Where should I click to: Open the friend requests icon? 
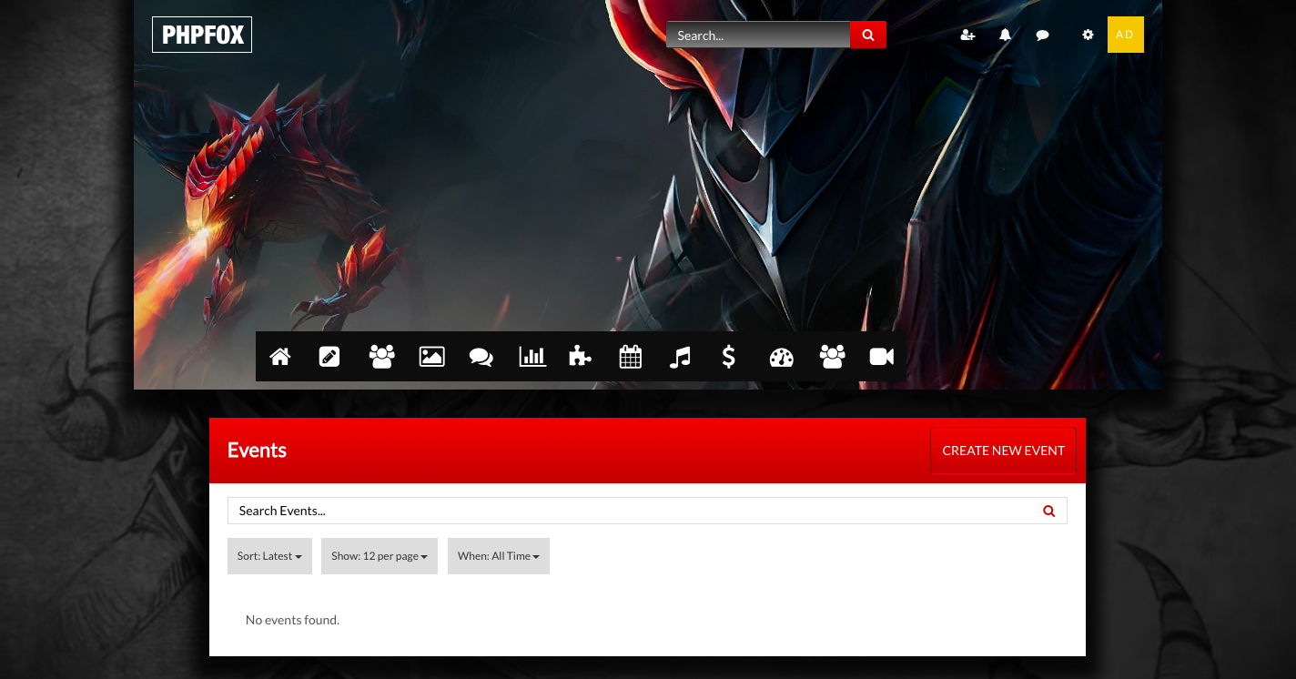967,35
